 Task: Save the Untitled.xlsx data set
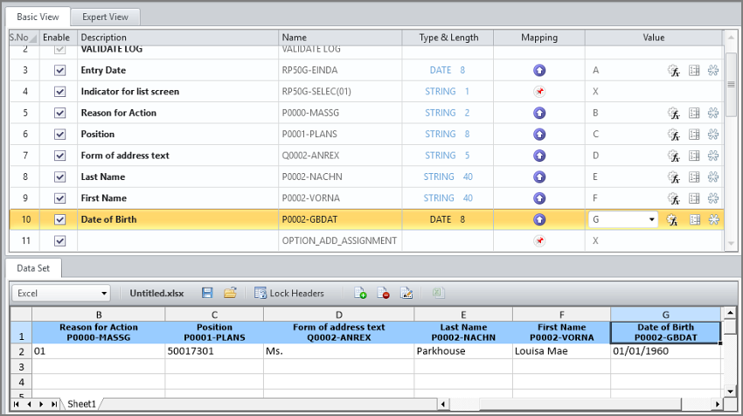[207, 294]
